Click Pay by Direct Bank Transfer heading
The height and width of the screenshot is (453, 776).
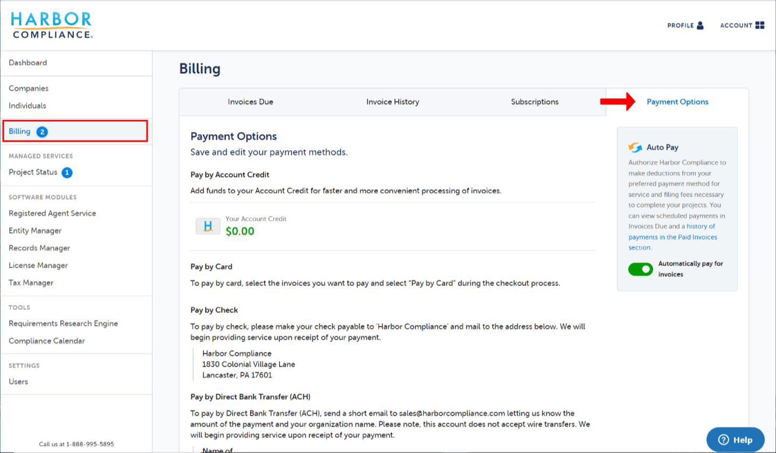tap(250, 397)
